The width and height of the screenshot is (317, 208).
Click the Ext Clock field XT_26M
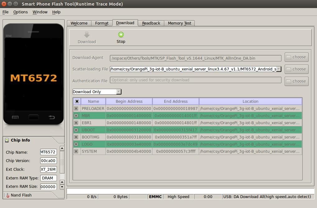(49, 170)
